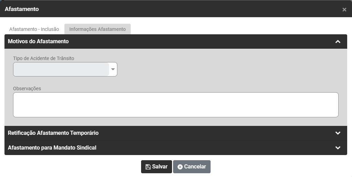
Task: Select the Informações Afastamento tab
Action: 97,29
